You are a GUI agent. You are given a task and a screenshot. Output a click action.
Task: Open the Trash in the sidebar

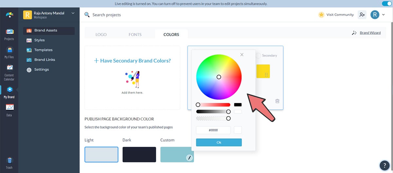pos(9,163)
